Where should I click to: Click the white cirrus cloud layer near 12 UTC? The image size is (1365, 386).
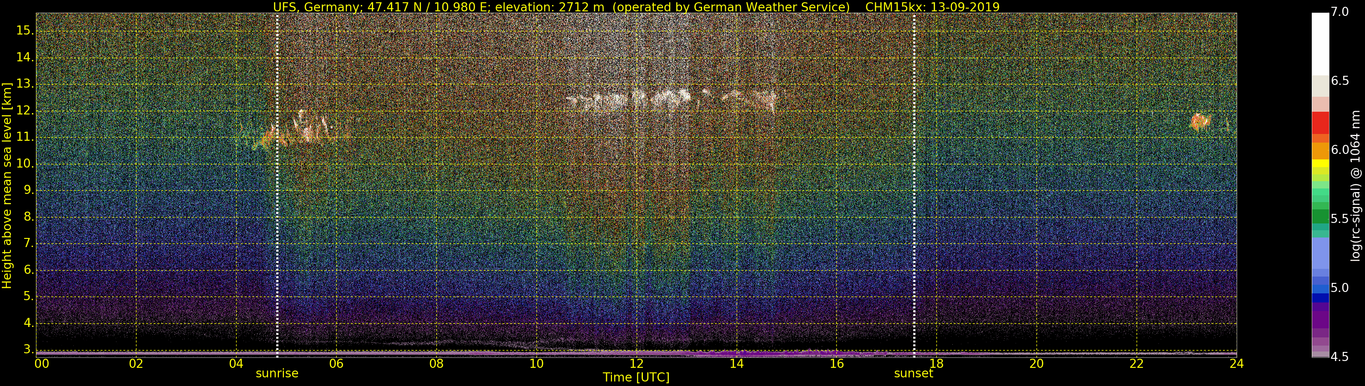point(672,100)
